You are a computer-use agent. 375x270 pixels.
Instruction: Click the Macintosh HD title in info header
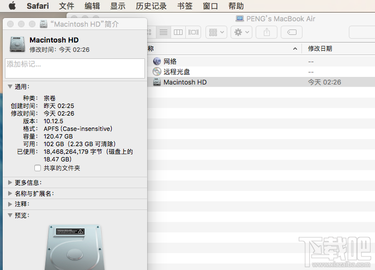click(54, 40)
